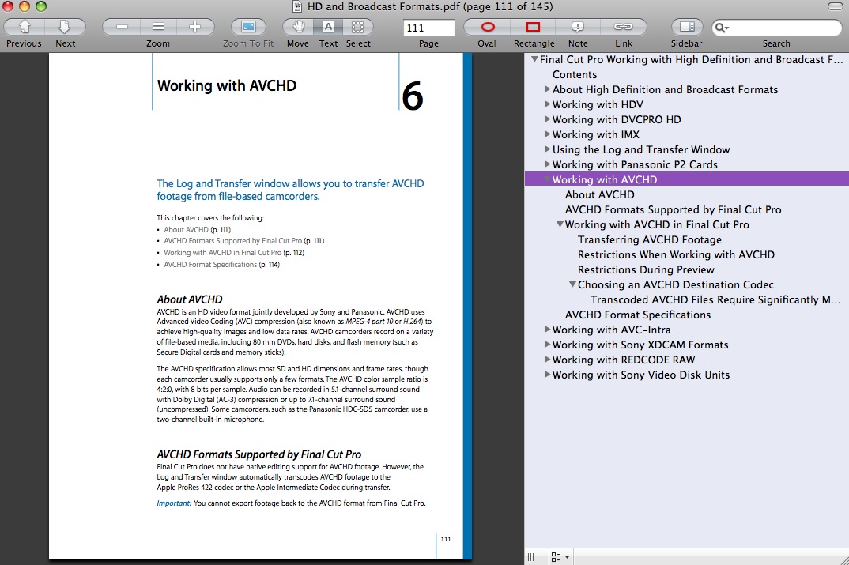Add a Note annotation
849x565 pixels.
point(578,27)
